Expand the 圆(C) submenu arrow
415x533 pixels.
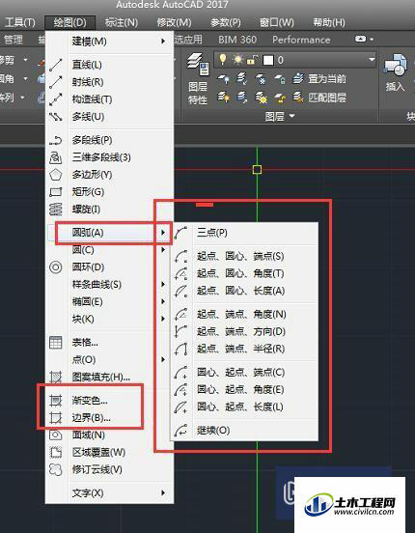point(163,250)
